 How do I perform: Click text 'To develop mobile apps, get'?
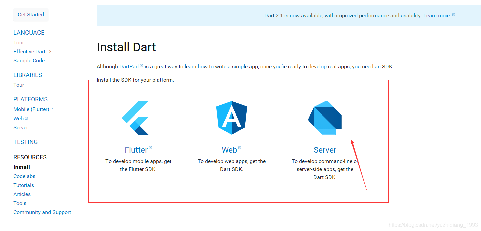click(x=138, y=161)
